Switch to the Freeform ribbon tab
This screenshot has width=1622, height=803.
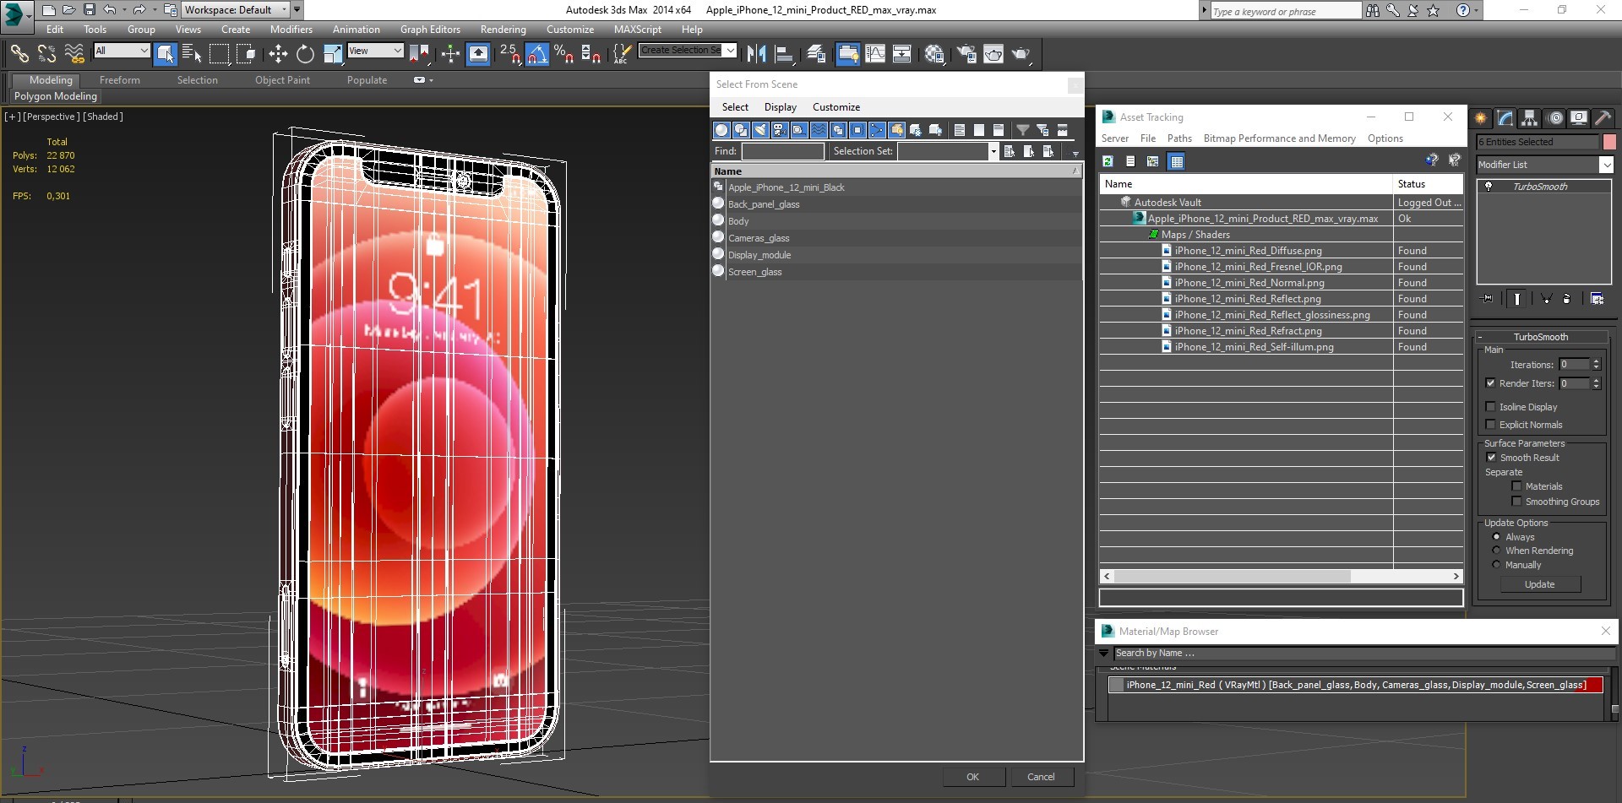click(120, 80)
